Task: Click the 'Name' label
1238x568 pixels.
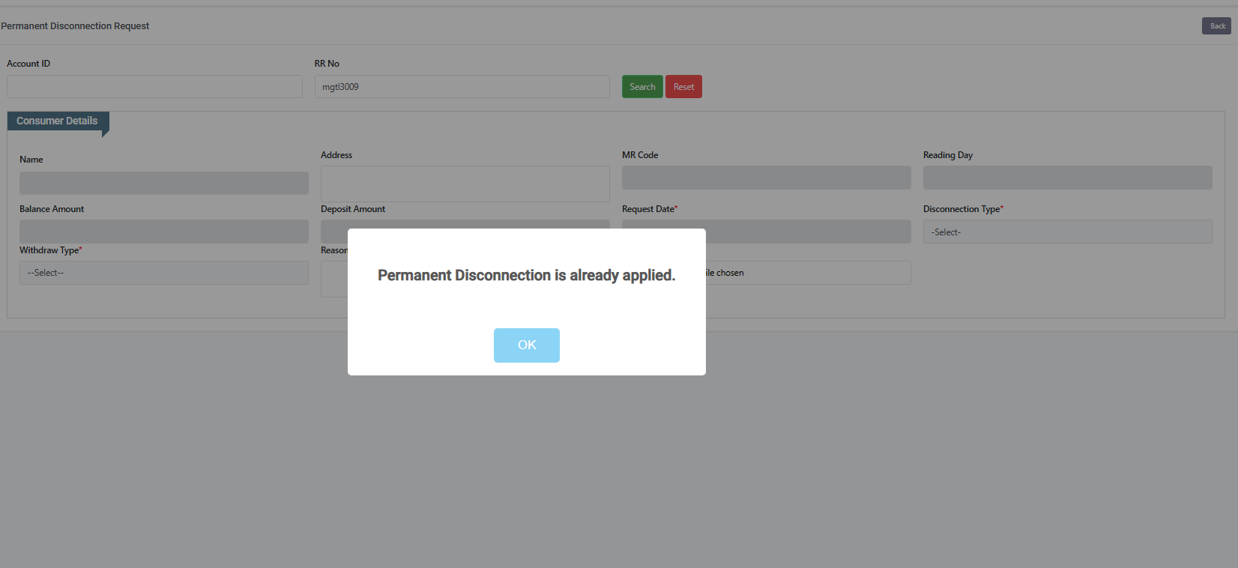Action: coord(31,160)
